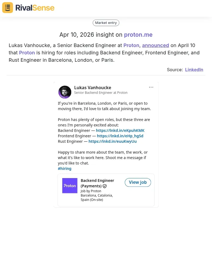This screenshot has height=261, width=212.
Task: Click the Senior Backend Engineer at Proton subtitle
Action: (101, 93)
